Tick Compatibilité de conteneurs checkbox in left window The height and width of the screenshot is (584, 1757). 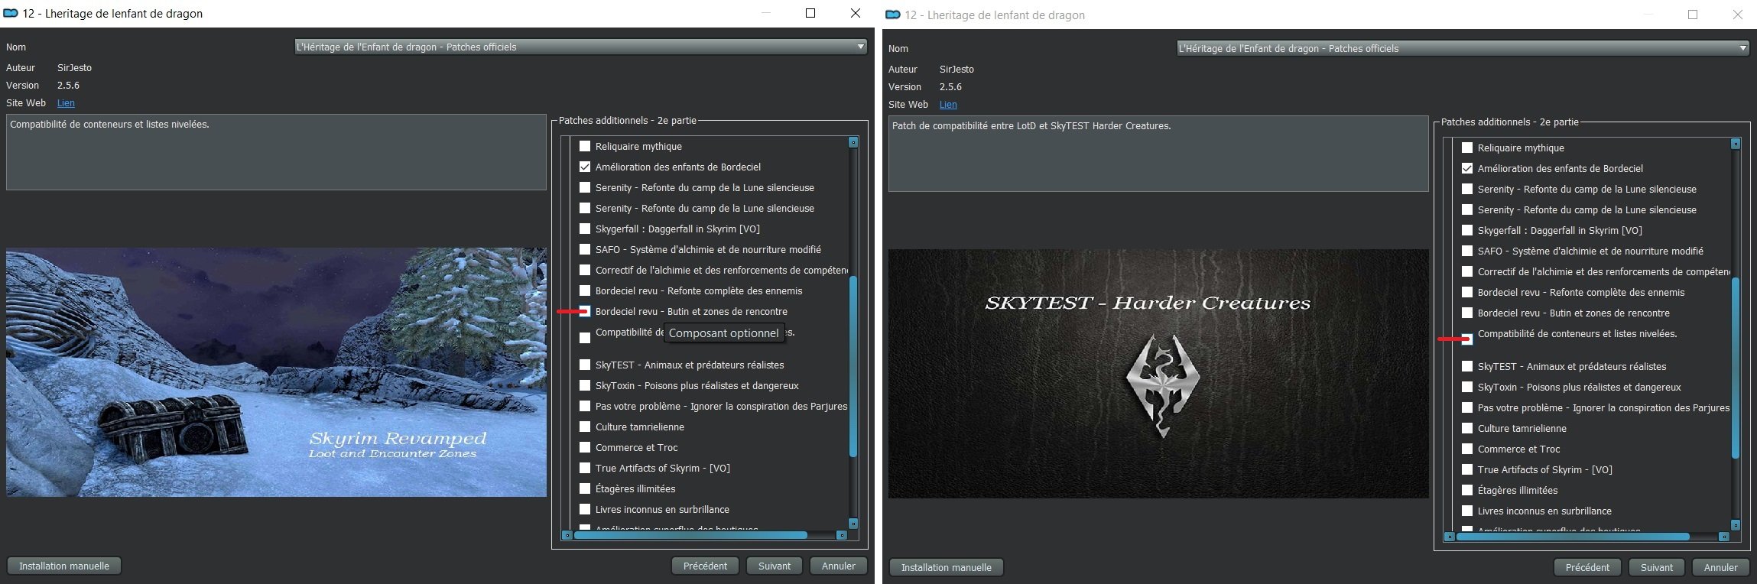pyautogui.click(x=585, y=338)
